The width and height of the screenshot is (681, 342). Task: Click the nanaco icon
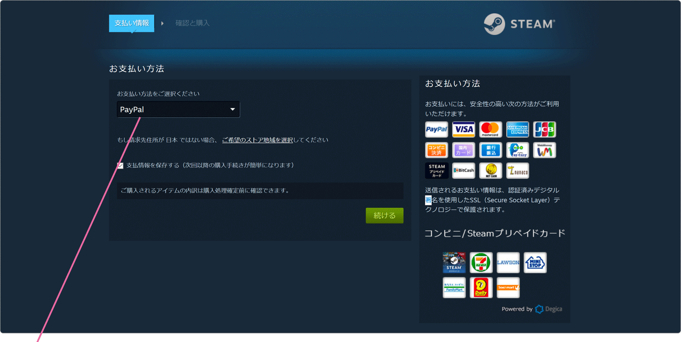click(x=518, y=170)
